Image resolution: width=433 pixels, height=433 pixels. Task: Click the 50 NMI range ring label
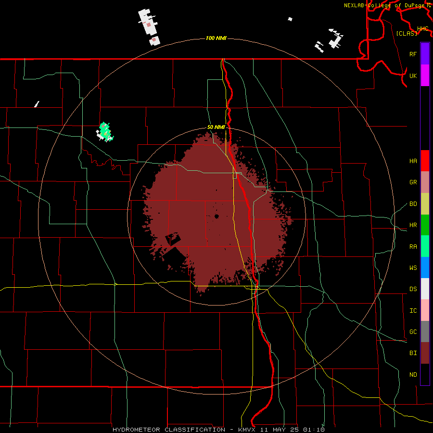click(x=216, y=127)
